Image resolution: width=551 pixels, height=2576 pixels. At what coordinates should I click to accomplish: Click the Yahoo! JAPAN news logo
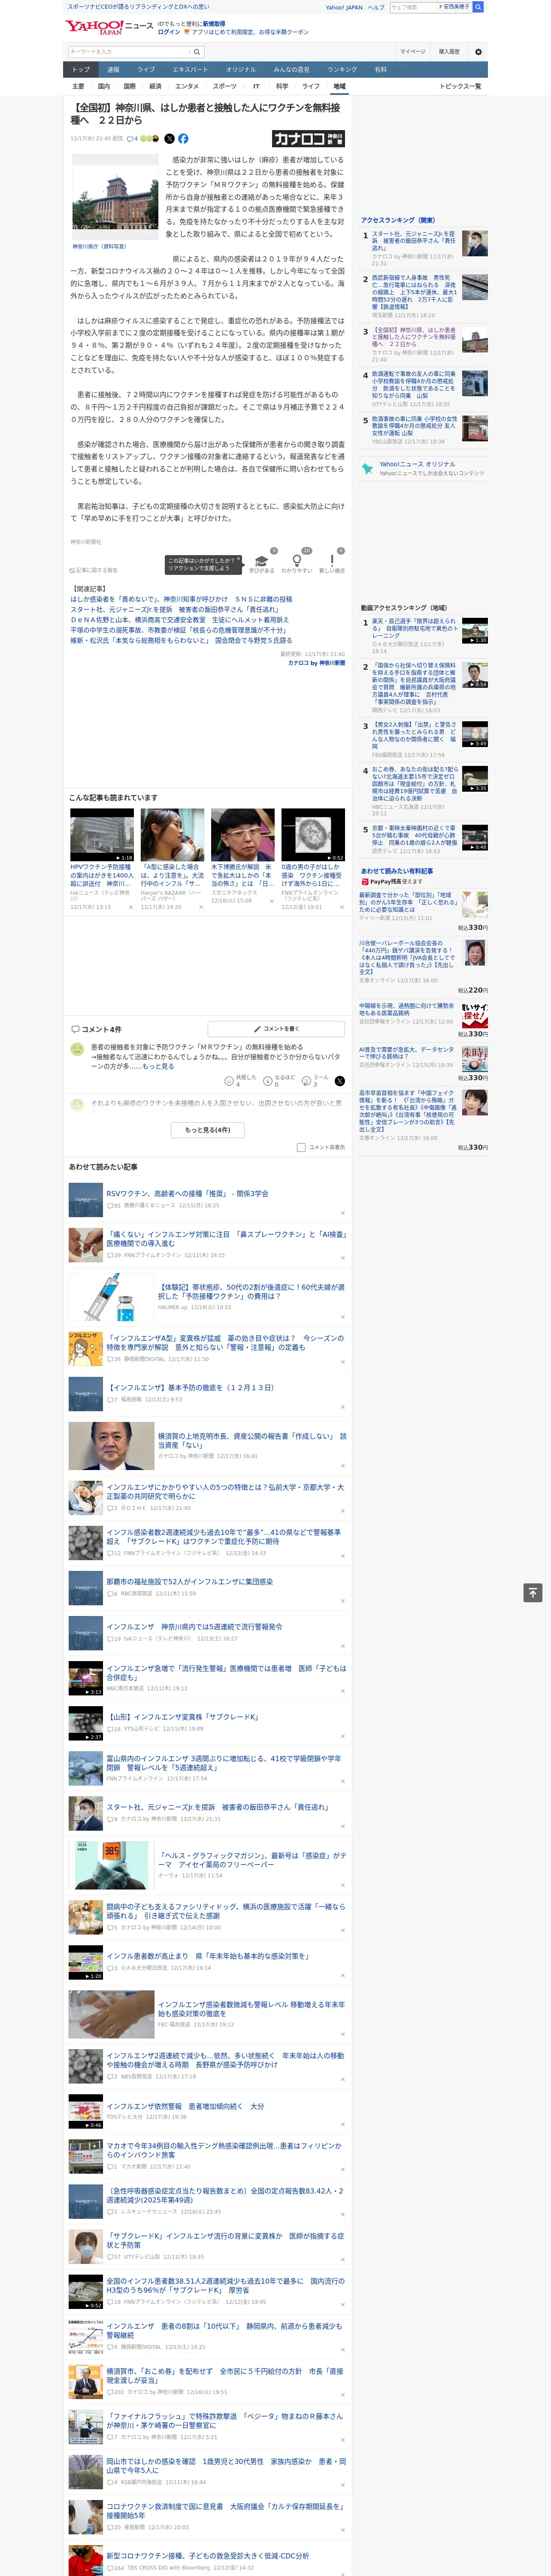(x=109, y=27)
